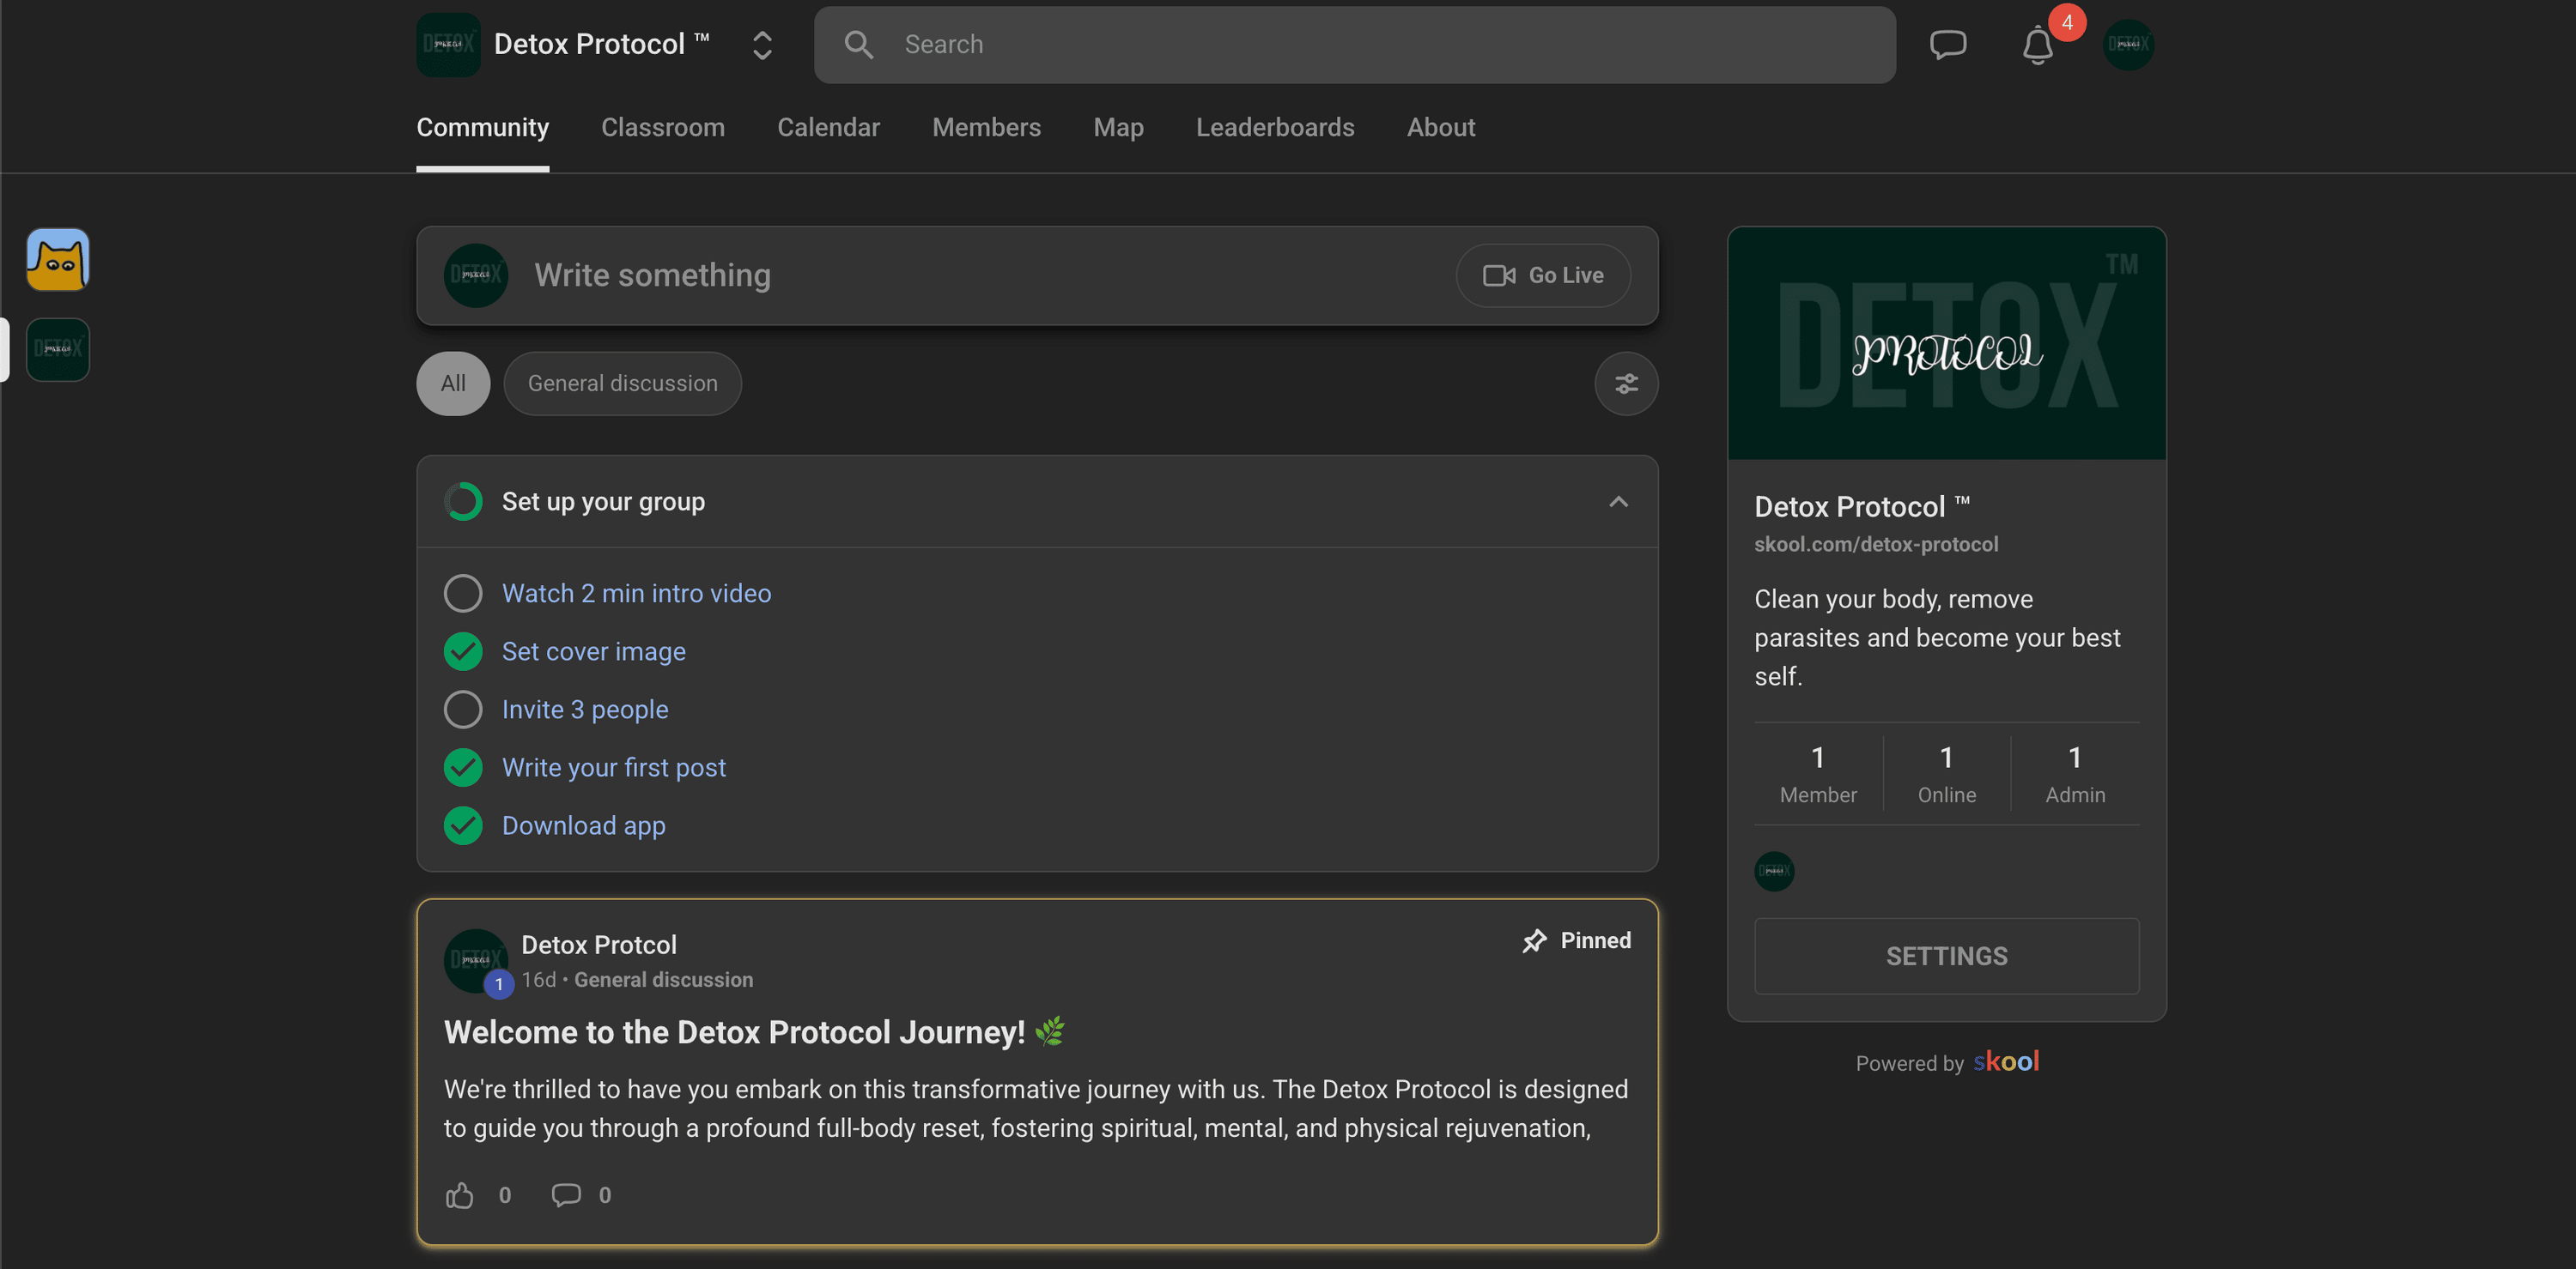
Task: Switch to the yellow cat group in the sidebar
Action: tap(58, 260)
